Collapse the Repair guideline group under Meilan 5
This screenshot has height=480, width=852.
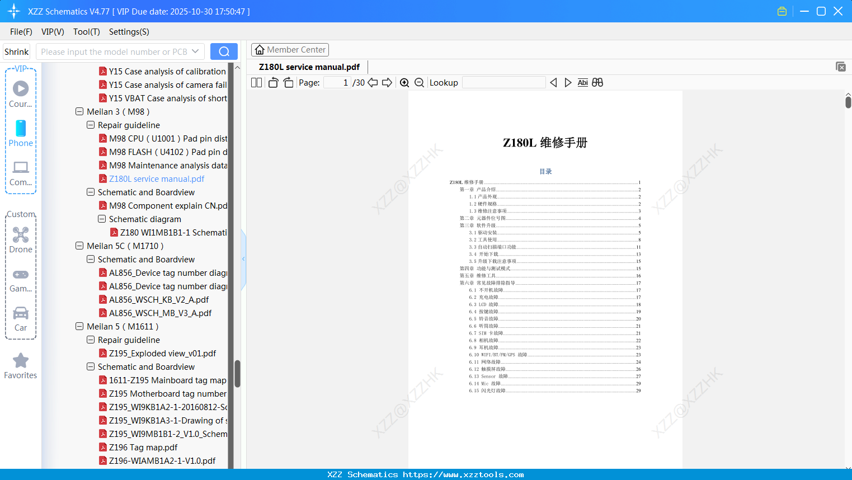click(90, 340)
